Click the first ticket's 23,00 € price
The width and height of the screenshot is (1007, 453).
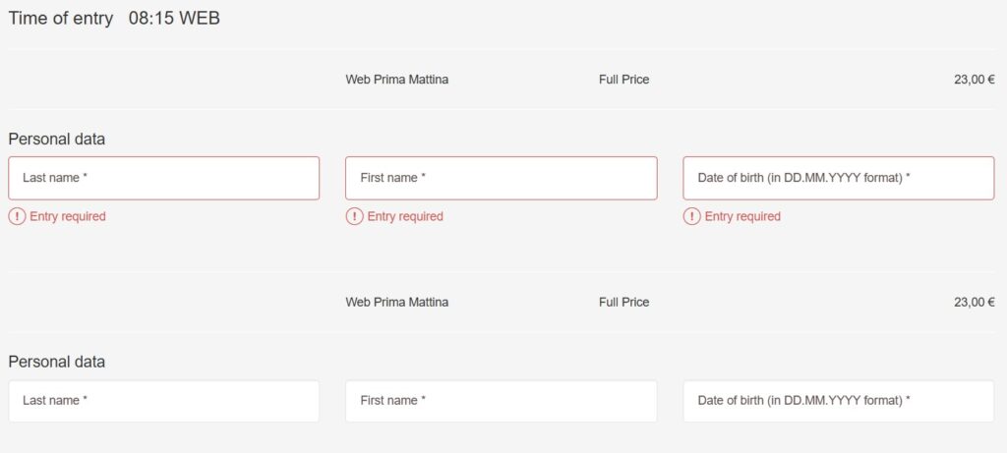[x=975, y=80]
